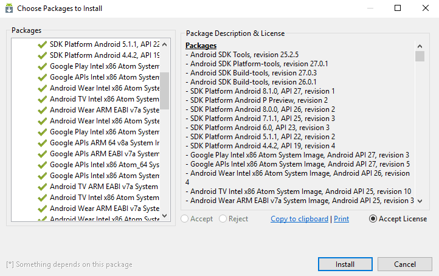Click up arrow of license description scrollbar
This screenshot has height=276, width=439.
coord(420,46)
